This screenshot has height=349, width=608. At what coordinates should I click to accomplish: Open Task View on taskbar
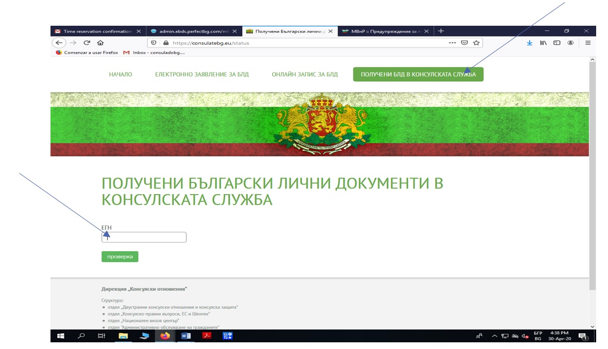[x=102, y=336]
